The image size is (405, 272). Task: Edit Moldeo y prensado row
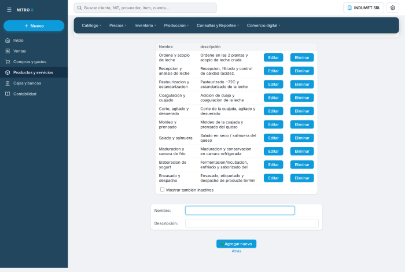(x=273, y=124)
